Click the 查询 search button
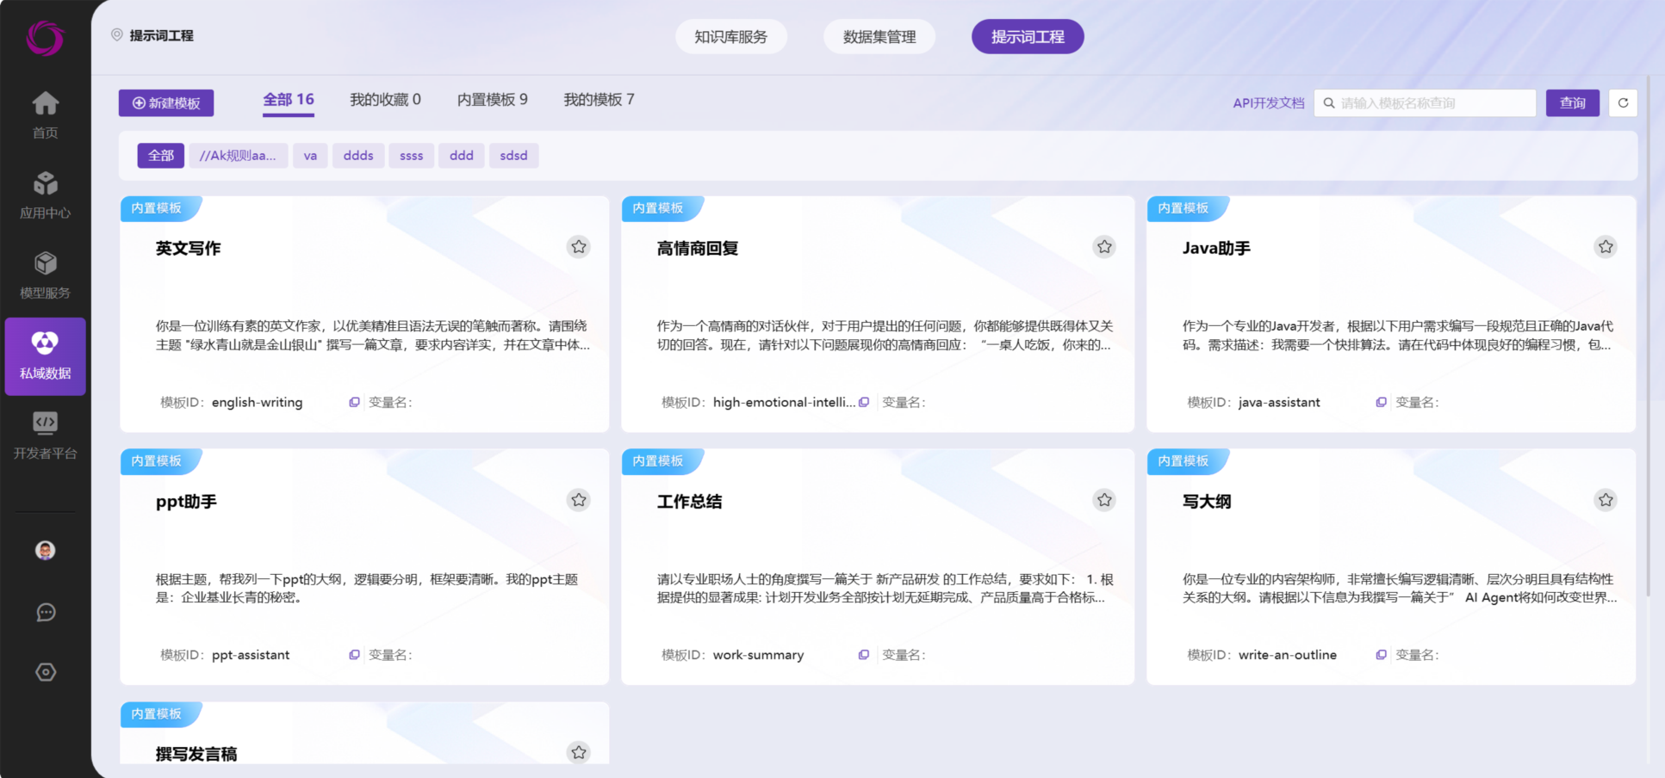 coord(1572,103)
